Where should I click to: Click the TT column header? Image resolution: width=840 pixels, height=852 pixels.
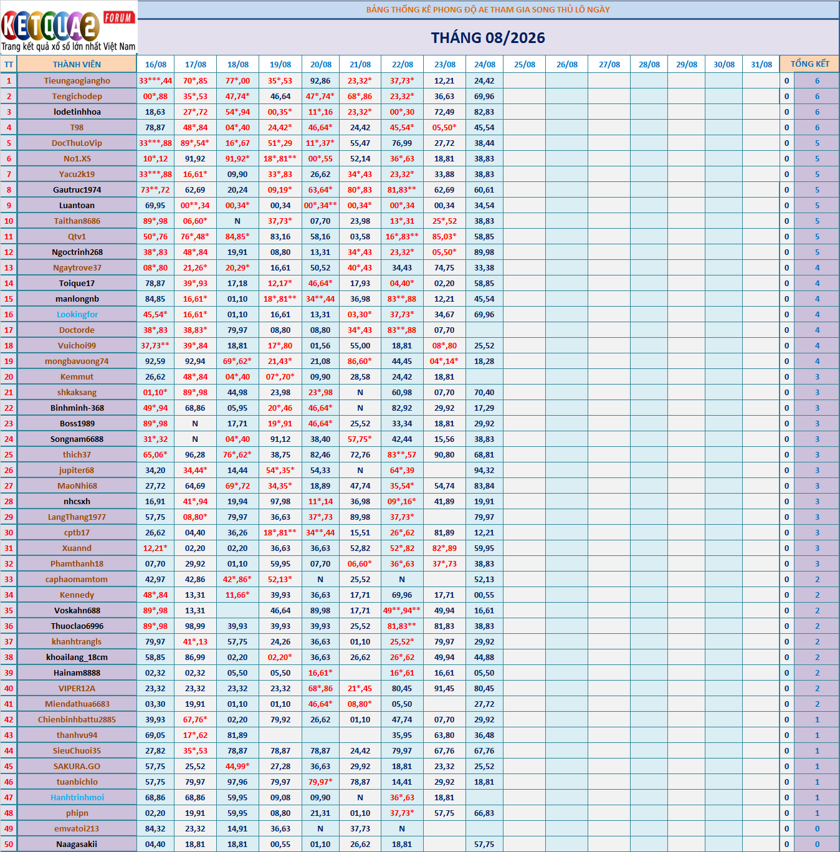(x=9, y=65)
